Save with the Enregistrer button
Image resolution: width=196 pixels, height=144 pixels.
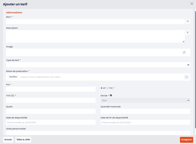[186, 140]
